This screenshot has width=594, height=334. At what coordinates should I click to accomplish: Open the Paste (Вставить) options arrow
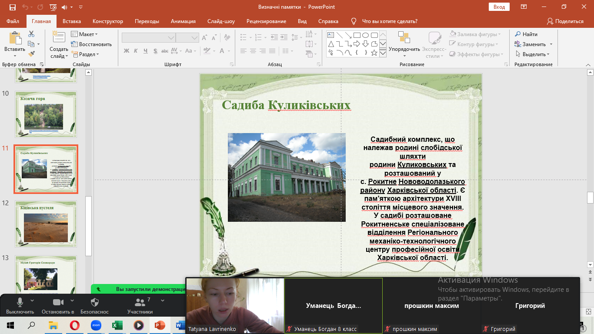pos(15,55)
